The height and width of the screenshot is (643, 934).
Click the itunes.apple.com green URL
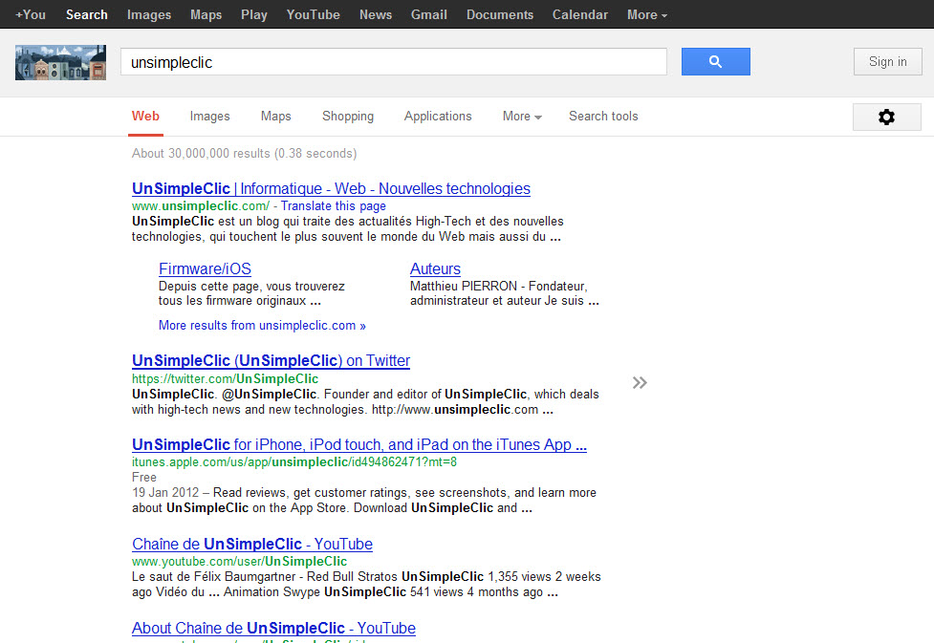pos(294,462)
